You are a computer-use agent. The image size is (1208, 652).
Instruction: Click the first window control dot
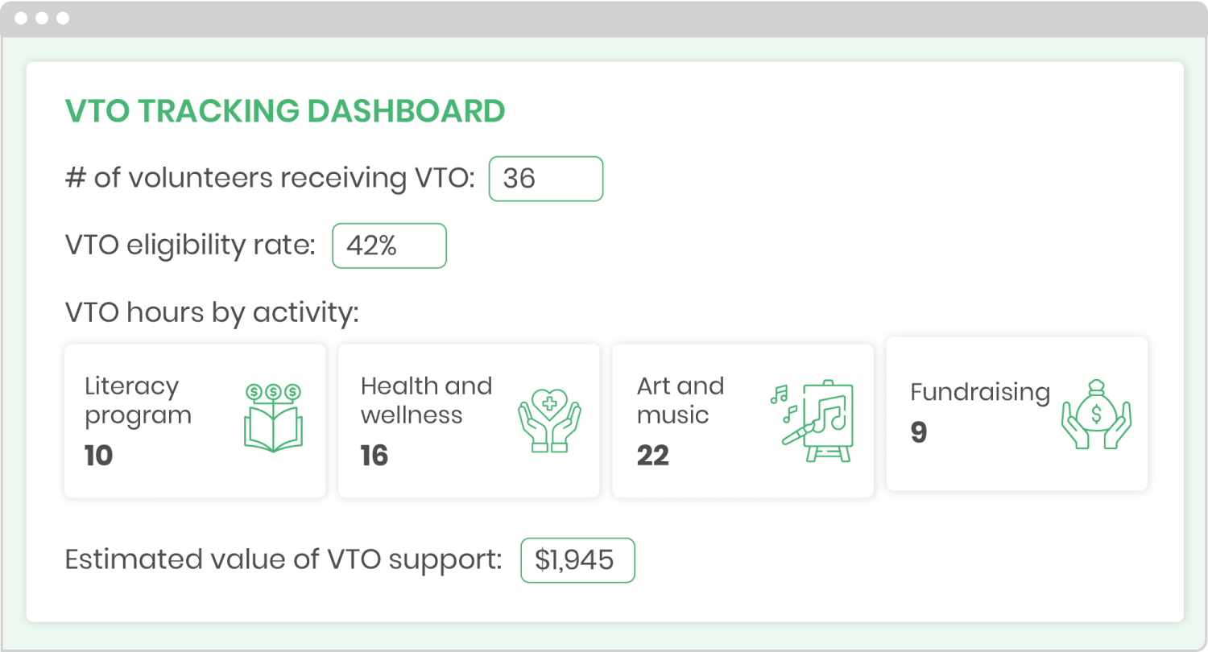click(x=20, y=19)
